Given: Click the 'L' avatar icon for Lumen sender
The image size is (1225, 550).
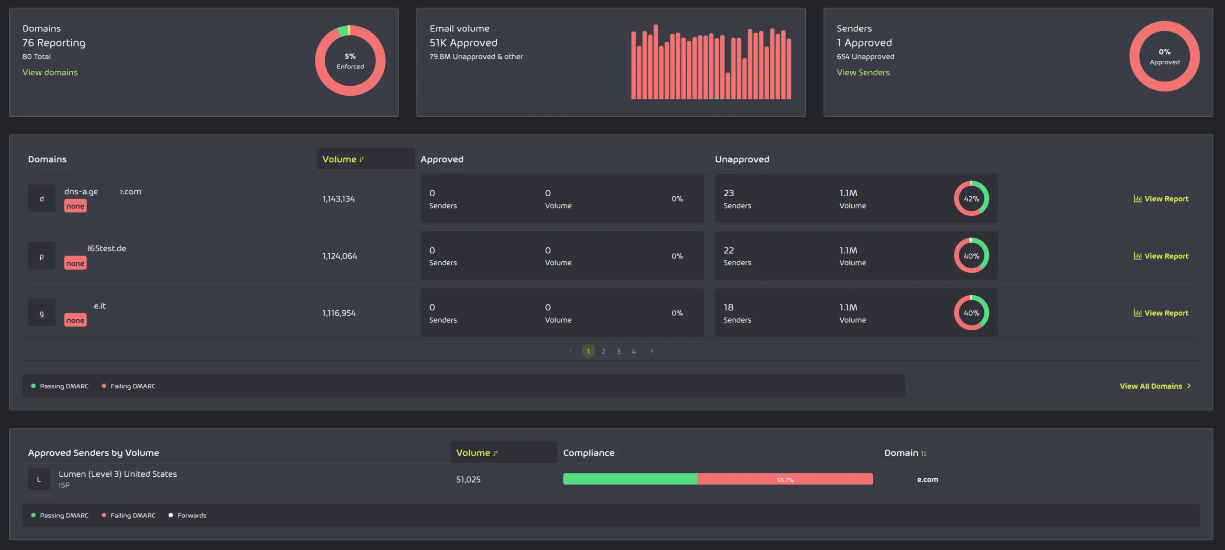Looking at the screenshot, I should pos(39,479).
